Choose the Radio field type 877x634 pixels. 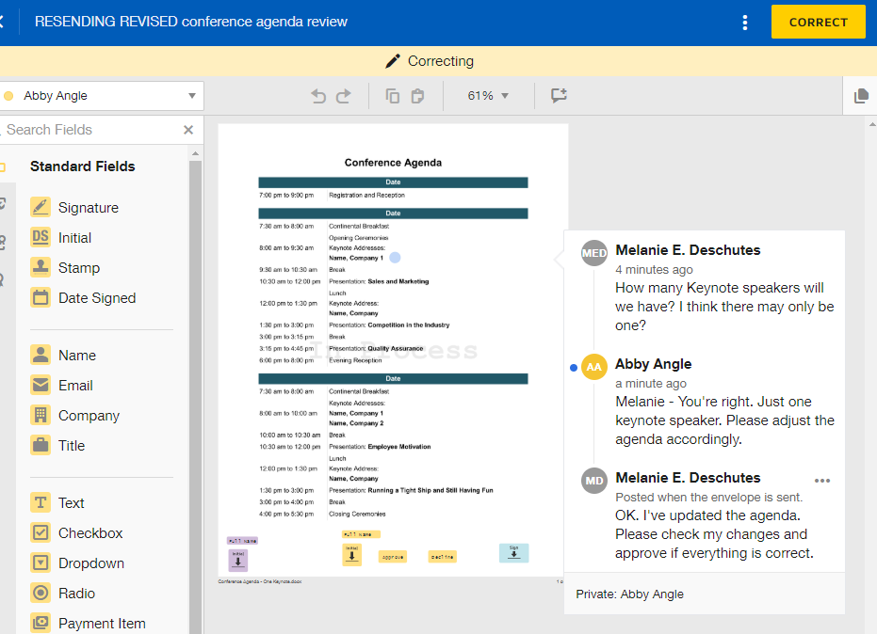click(x=76, y=594)
